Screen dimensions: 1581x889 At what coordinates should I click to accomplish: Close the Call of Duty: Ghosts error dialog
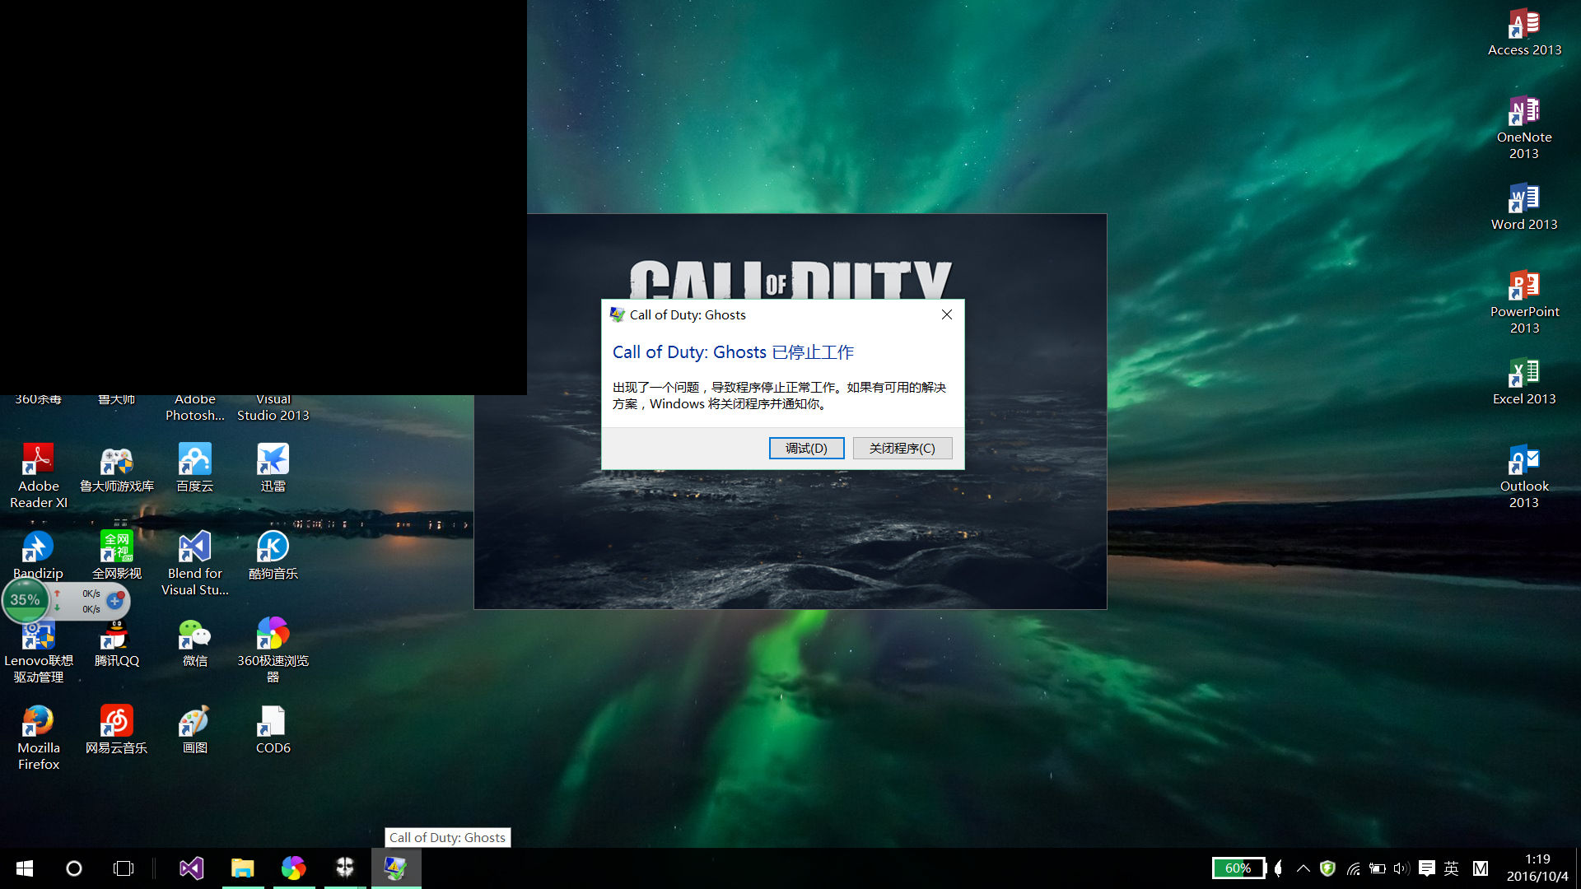947,314
